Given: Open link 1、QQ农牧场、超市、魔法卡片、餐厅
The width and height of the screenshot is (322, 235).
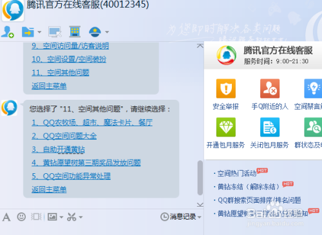Looking at the screenshot, I should click(x=92, y=122).
